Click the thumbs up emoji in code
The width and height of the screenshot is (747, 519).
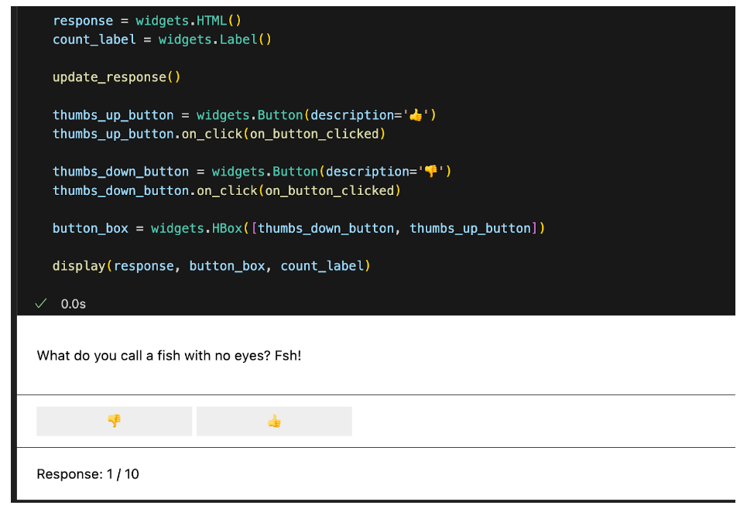[416, 114]
